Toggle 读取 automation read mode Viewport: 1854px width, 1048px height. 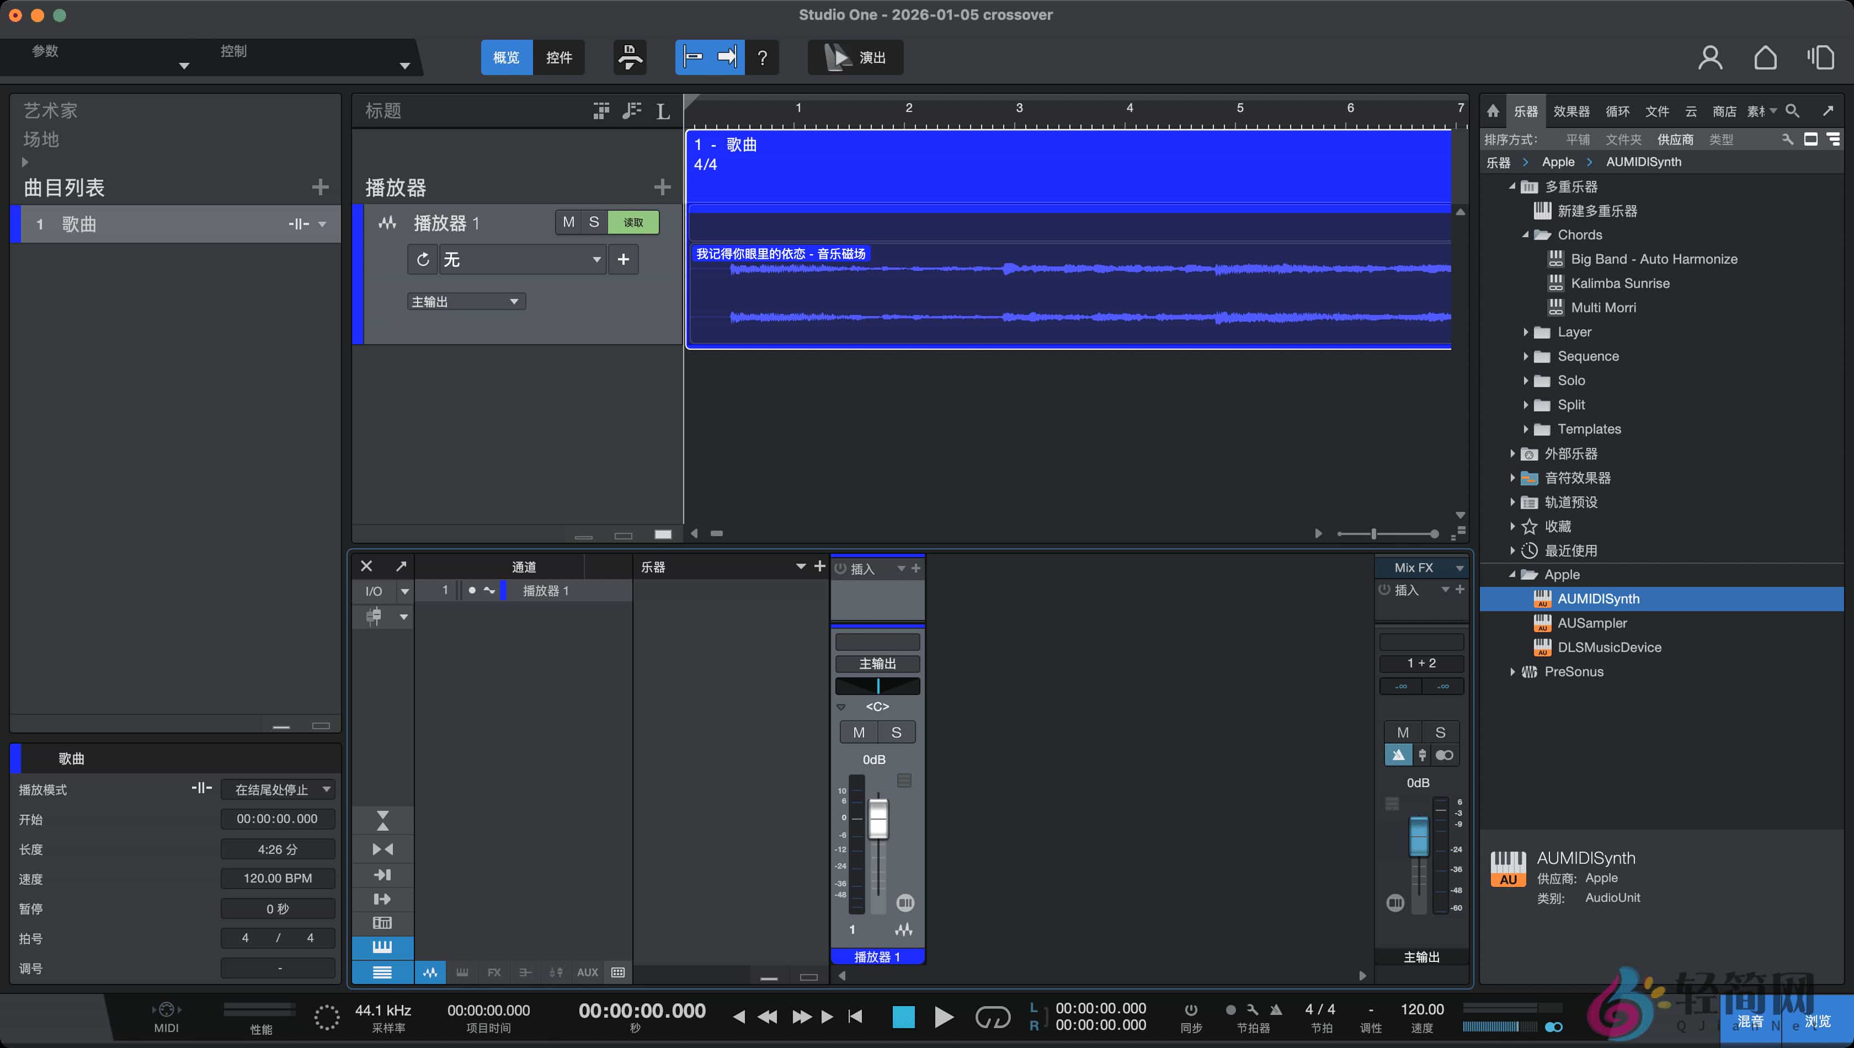point(633,222)
